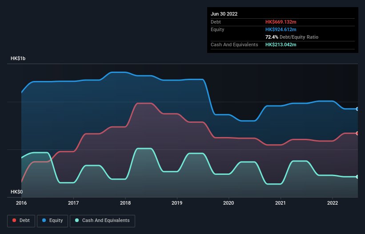Click the Equity label in tooltip

pos(217,29)
